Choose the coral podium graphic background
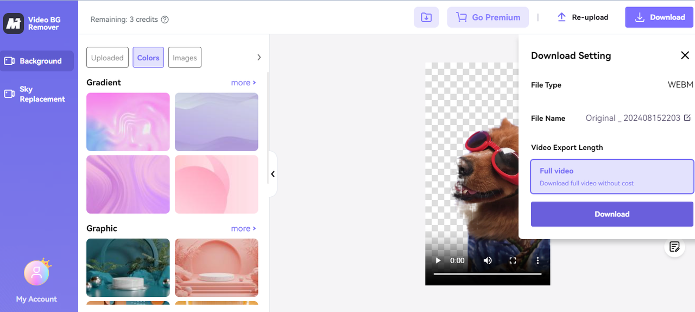The image size is (695, 312). (x=217, y=267)
